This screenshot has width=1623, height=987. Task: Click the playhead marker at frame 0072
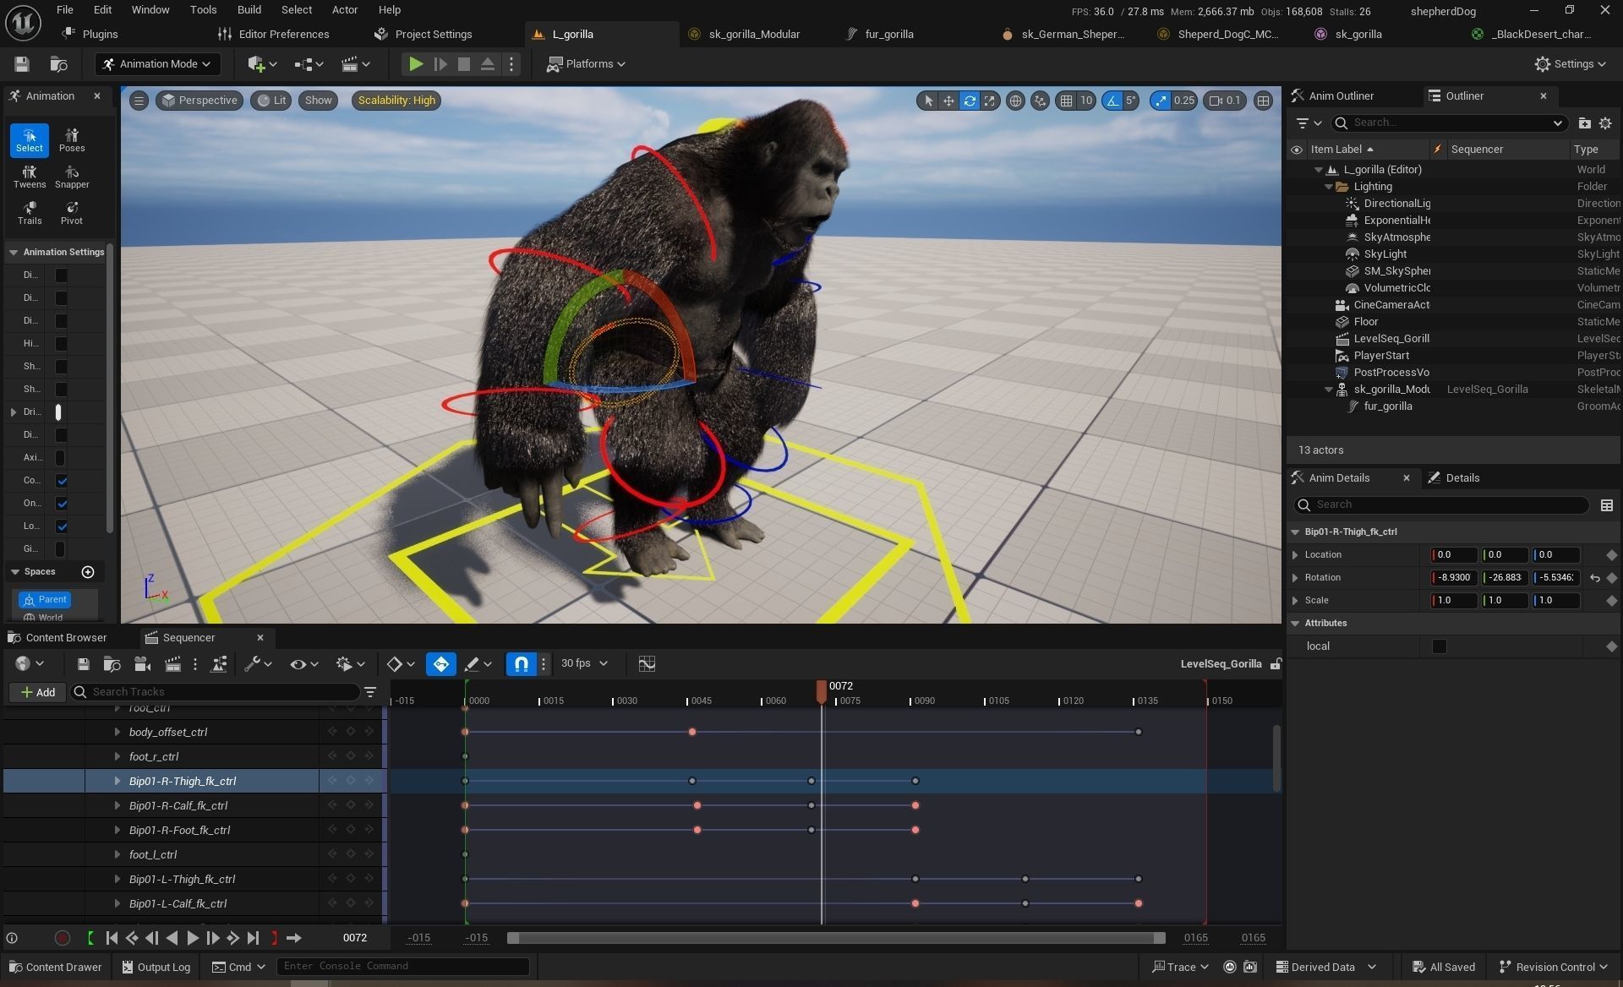coord(822,690)
